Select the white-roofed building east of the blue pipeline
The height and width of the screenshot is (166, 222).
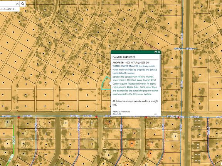pyautogui.click(x=175, y=136)
